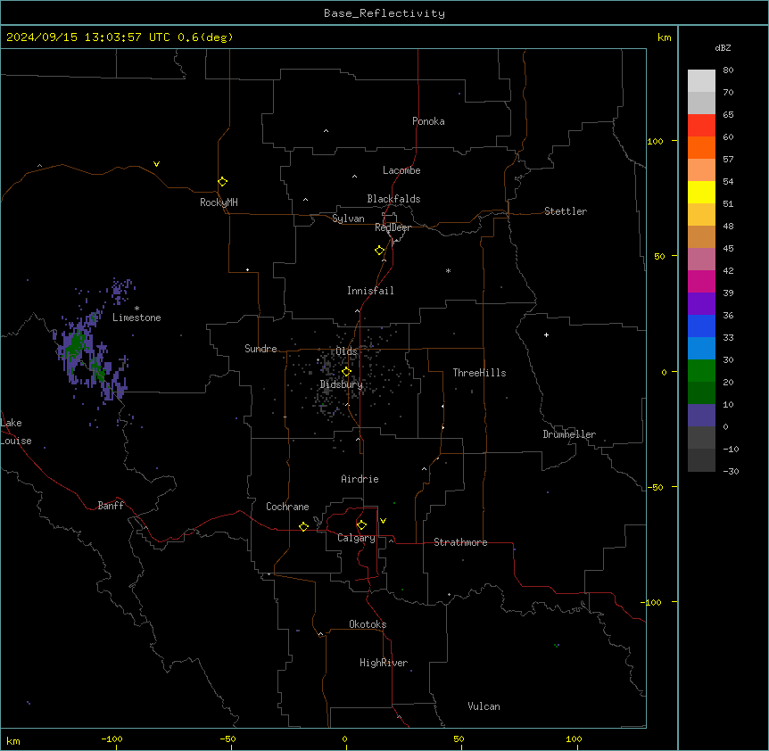Image resolution: width=769 pixels, height=751 pixels.
Task: Click the Ponoka town label
Action: pos(428,121)
